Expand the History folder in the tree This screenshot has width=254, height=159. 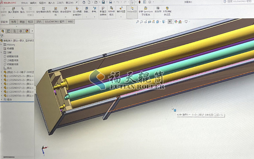tap(1, 45)
